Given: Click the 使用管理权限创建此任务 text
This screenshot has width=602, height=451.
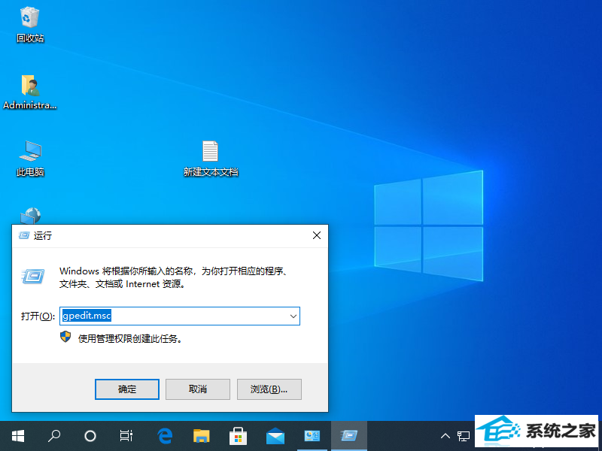Looking at the screenshot, I should pyautogui.click(x=130, y=338).
